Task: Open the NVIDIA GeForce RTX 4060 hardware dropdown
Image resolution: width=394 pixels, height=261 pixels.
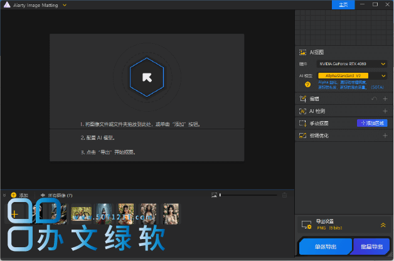Action: (x=351, y=64)
